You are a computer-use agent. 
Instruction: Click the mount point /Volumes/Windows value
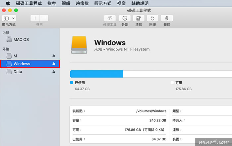coord(151,111)
